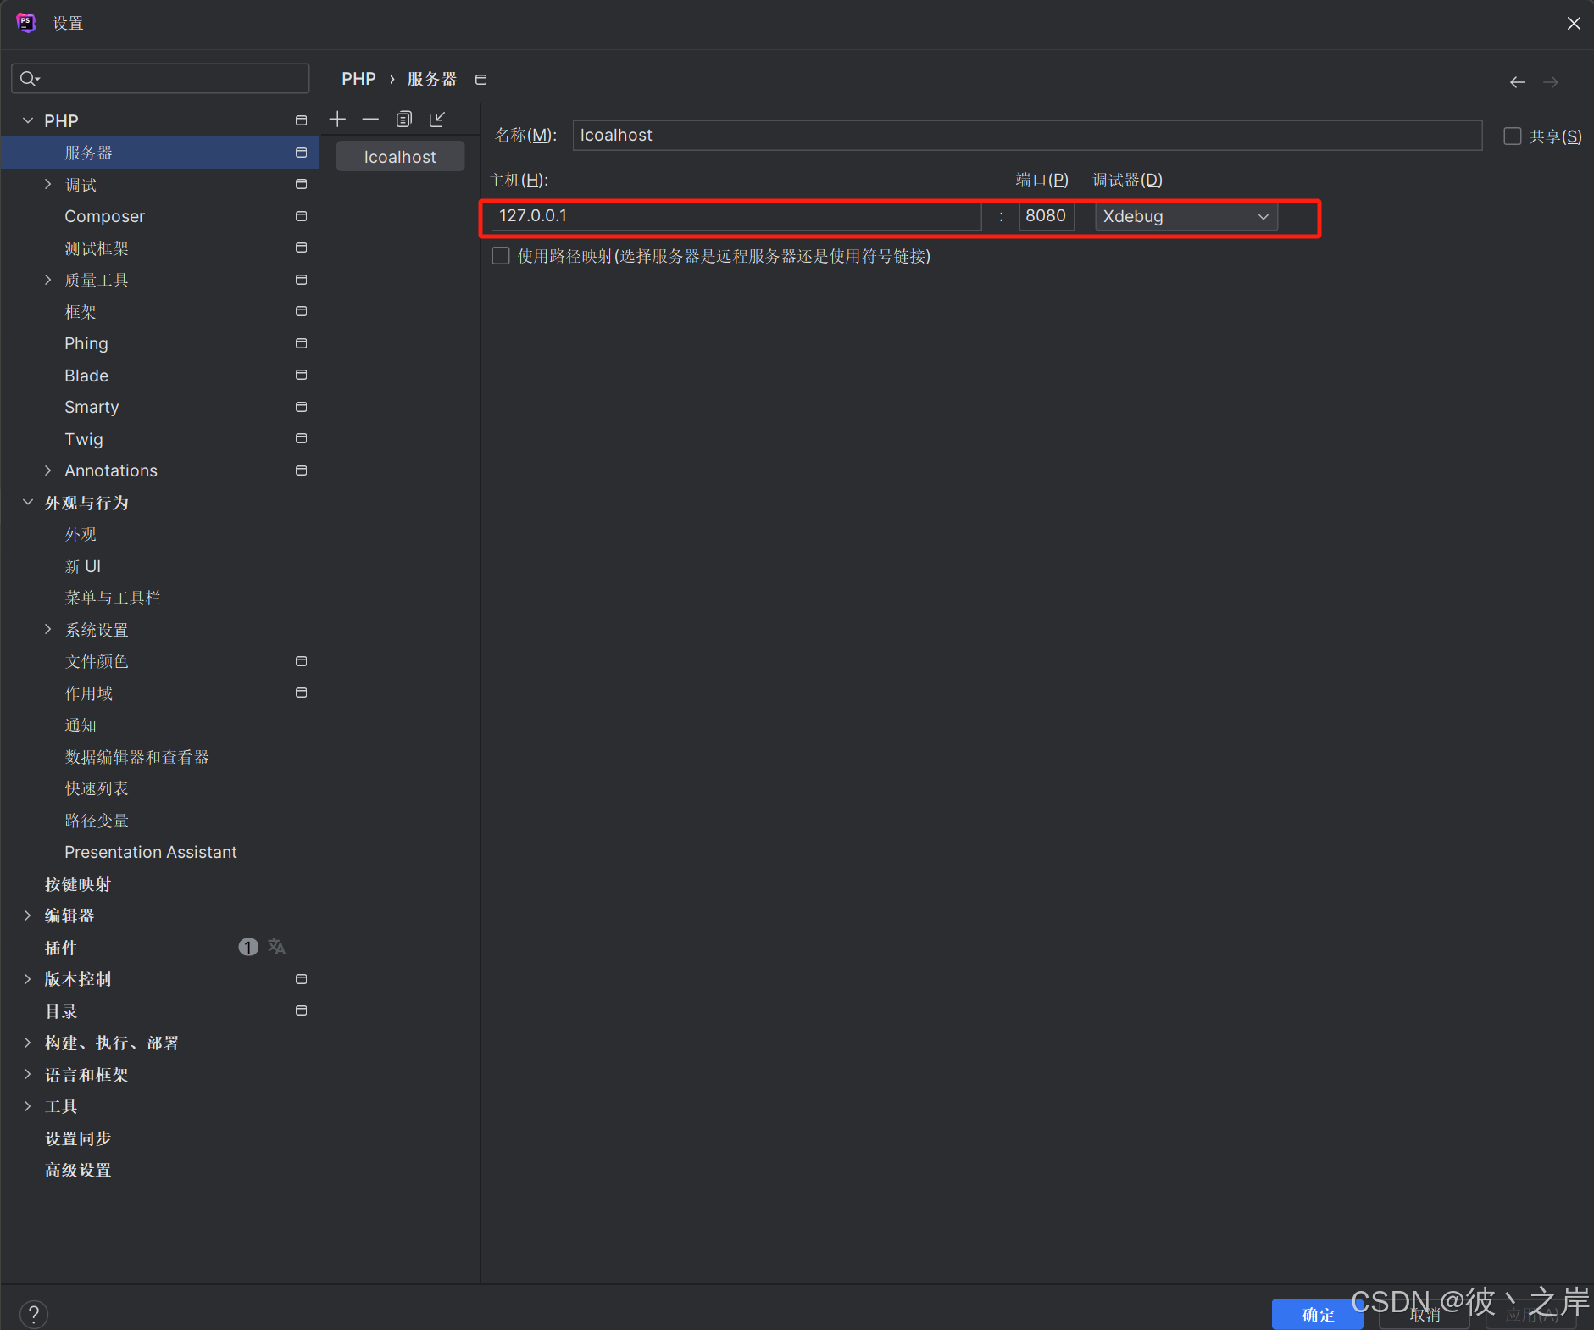Navigate back in settings history
Image resolution: width=1594 pixels, height=1330 pixels.
(x=1517, y=81)
